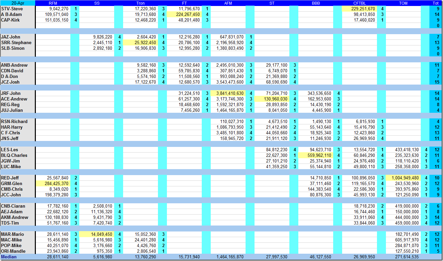Select the Tron column header

click(140, 3)
